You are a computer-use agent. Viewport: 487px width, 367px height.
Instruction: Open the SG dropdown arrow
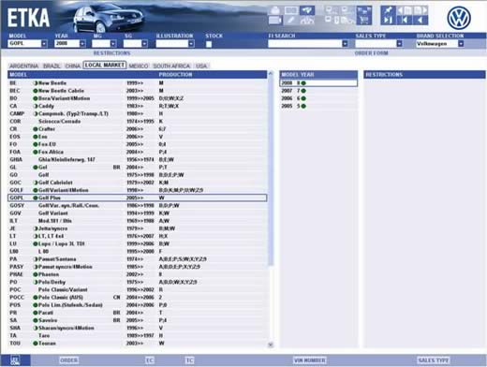[144, 44]
